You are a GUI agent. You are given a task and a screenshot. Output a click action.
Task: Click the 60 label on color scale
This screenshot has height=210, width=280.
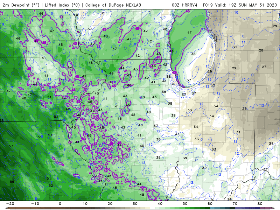(x=210, y=204)
